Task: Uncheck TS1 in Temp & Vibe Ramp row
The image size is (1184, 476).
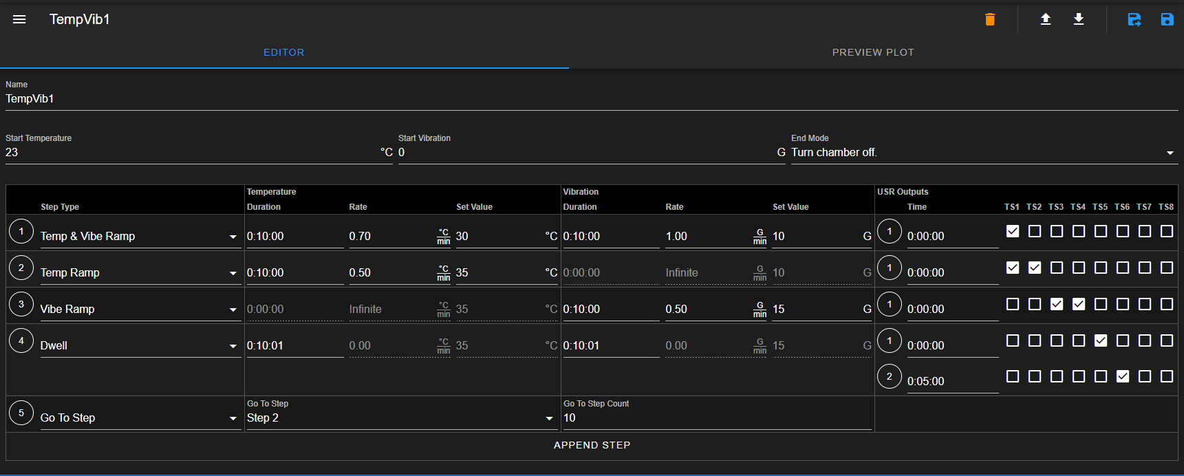Action: pyautogui.click(x=1013, y=231)
